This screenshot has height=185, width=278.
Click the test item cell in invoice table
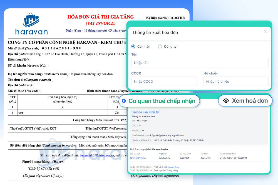tap(63, 113)
